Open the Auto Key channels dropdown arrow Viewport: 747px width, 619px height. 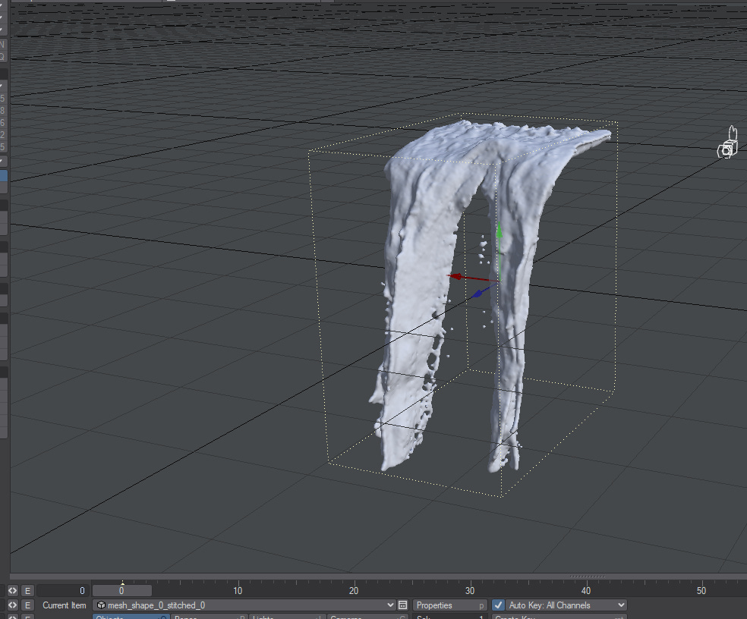[620, 605]
